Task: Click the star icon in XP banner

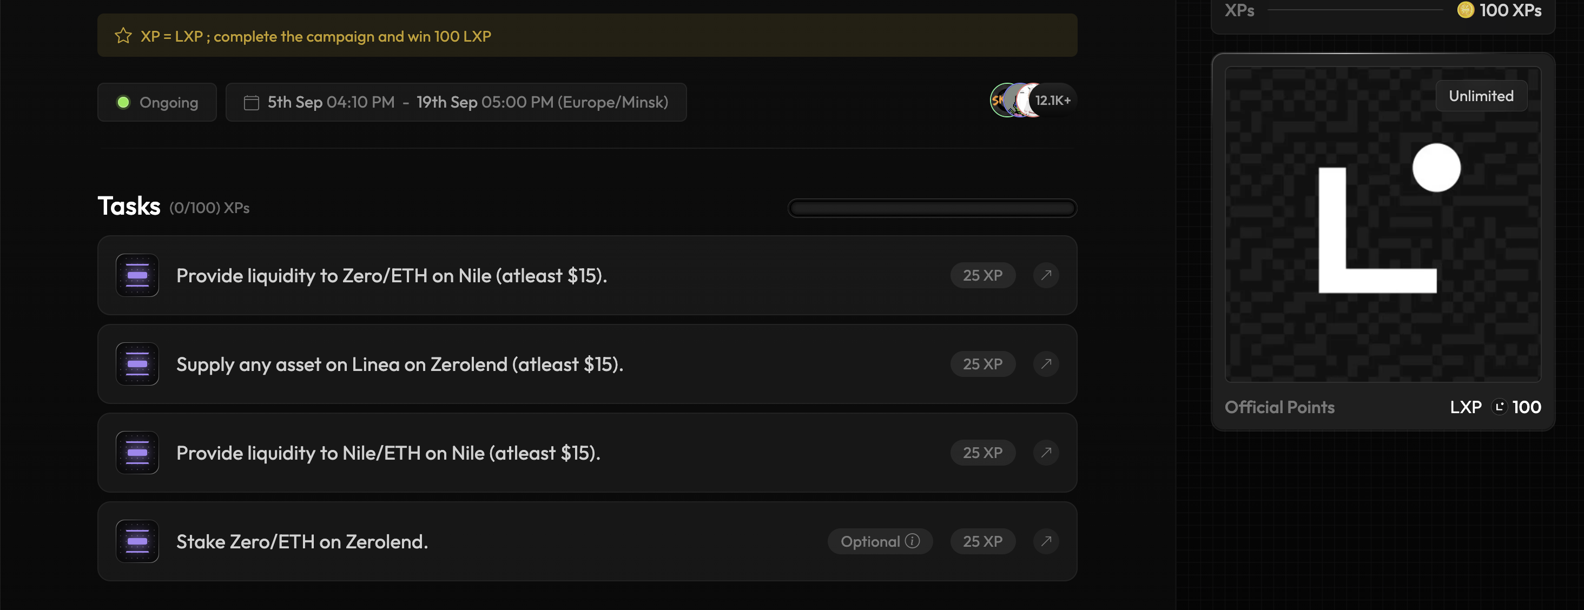Action: [123, 36]
